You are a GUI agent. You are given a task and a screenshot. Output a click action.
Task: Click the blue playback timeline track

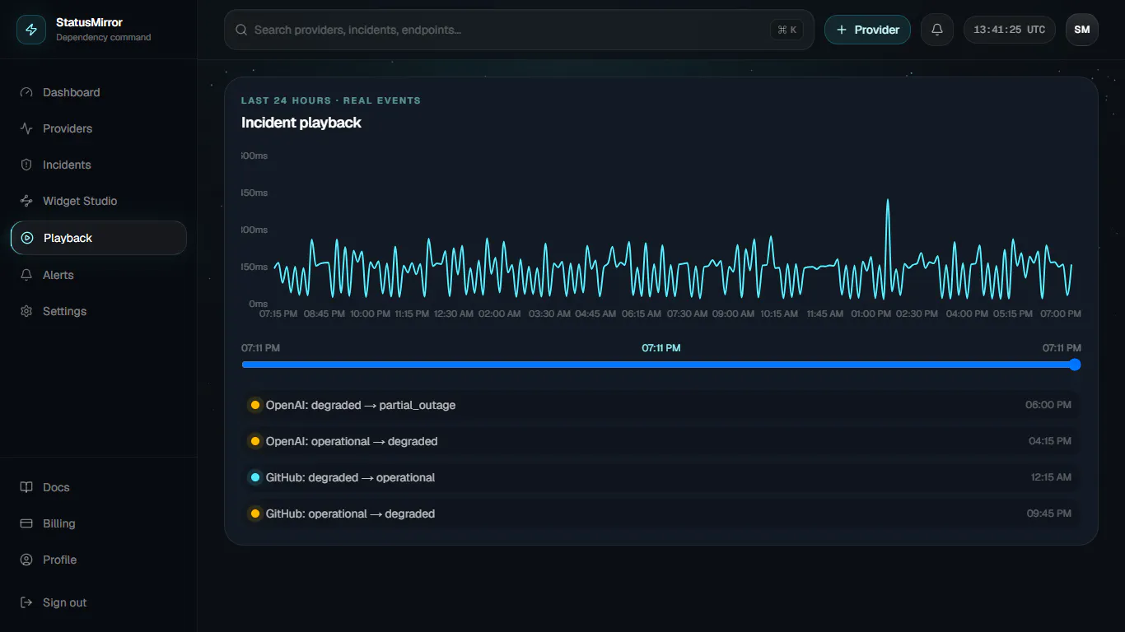[x=661, y=365]
